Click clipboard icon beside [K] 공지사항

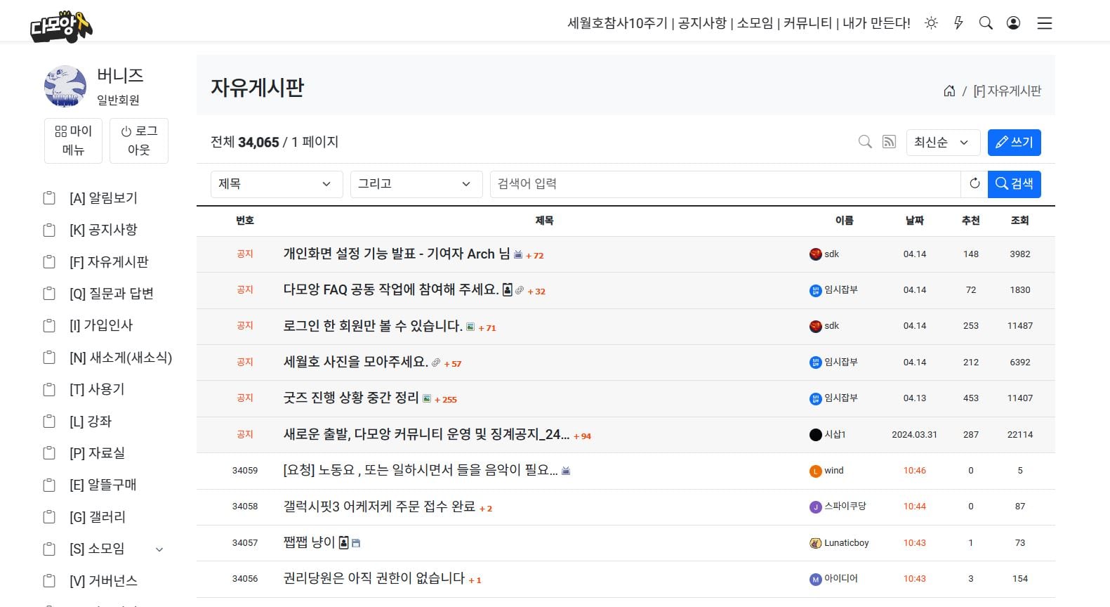pos(49,230)
